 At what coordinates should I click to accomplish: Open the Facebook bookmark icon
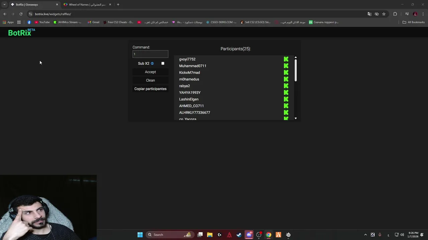click(x=29, y=22)
